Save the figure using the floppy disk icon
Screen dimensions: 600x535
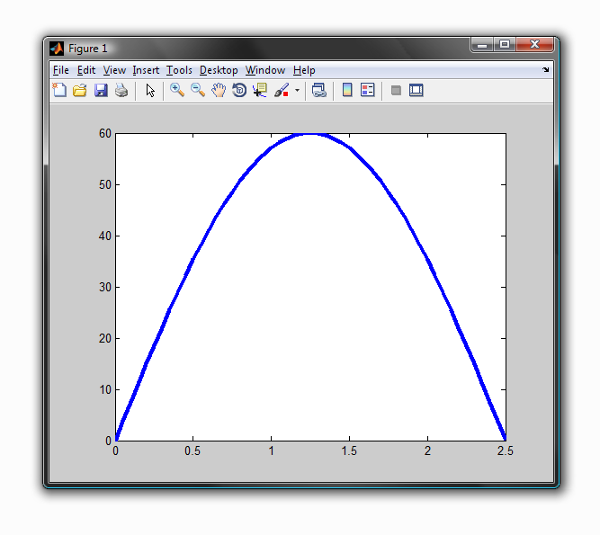(101, 90)
